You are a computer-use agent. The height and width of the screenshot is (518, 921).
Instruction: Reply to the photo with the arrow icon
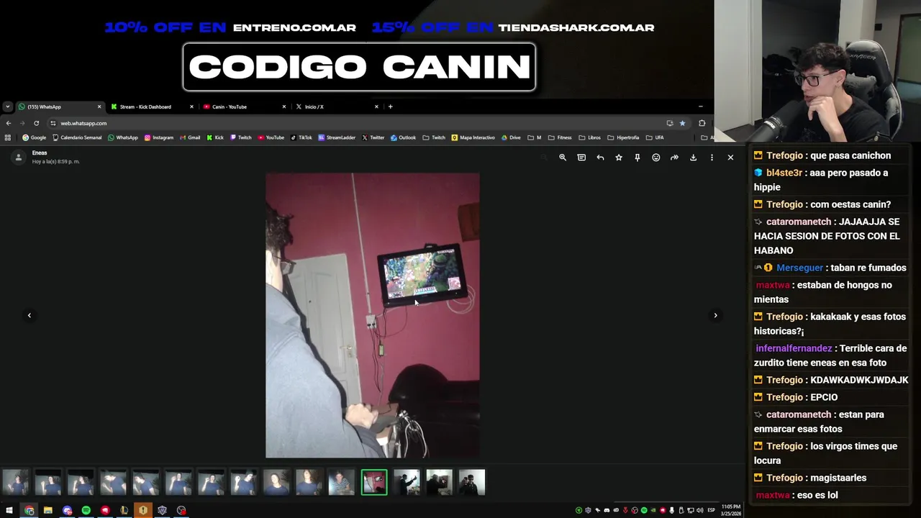(x=600, y=158)
